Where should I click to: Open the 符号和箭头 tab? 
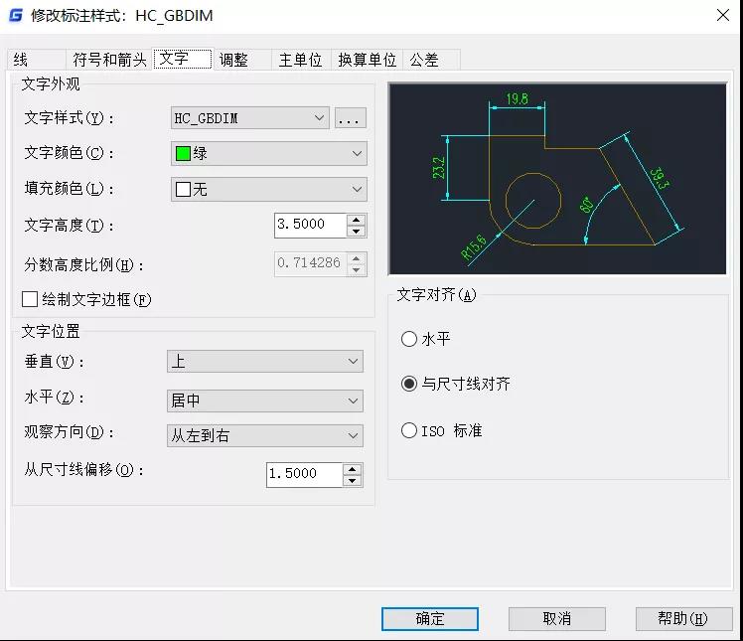[x=109, y=60]
